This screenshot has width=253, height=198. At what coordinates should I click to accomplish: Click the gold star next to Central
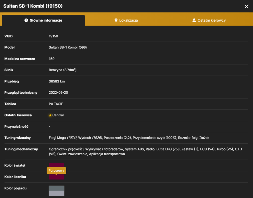50,115
